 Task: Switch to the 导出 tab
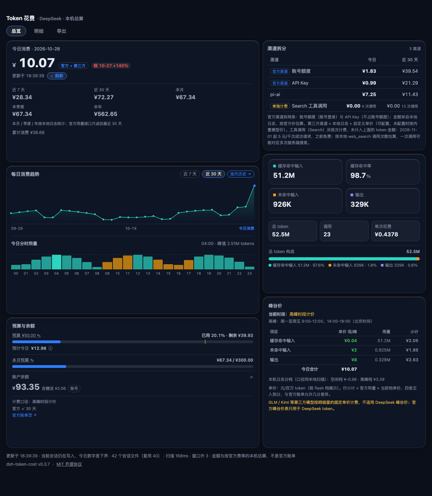click(x=61, y=31)
